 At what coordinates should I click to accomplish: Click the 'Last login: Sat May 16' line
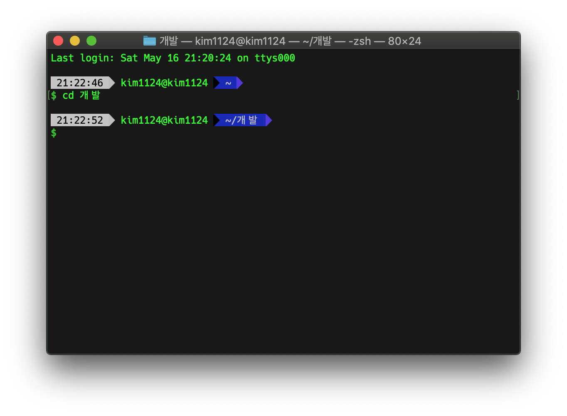[173, 58]
